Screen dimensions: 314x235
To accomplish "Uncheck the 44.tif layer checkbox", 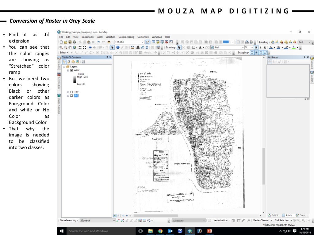I will pyautogui.click(x=71, y=70).
